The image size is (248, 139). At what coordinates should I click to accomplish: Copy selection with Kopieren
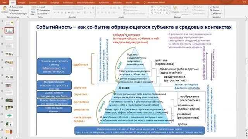pos(14,10)
